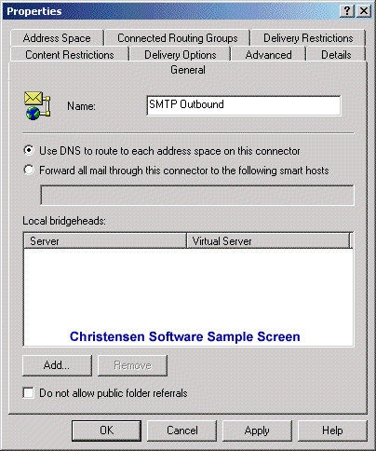Select Forward all mail through smart hosts option

(x=29, y=170)
